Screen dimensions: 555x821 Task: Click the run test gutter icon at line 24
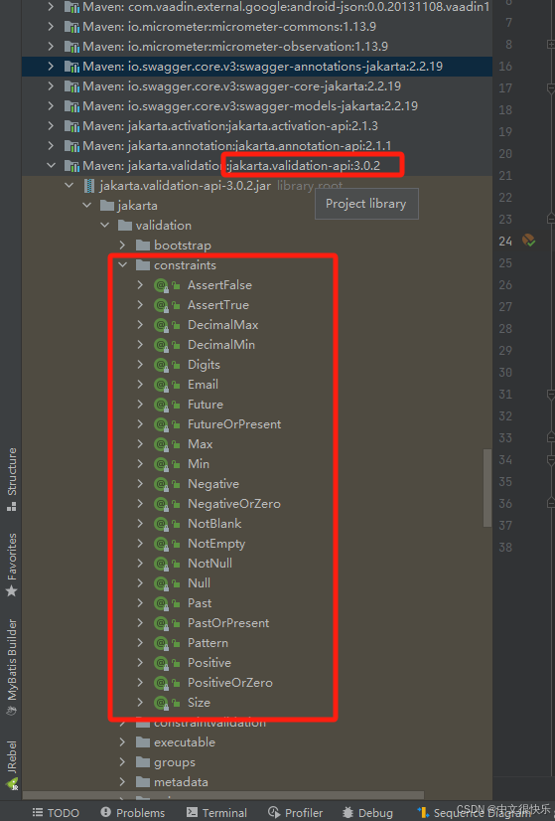point(529,241)
